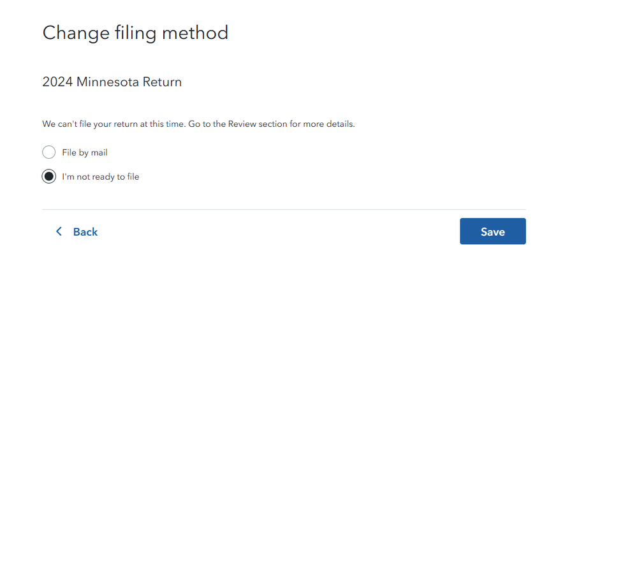Click the Change filing method heading
637x580 pixels.
[135, 33]
